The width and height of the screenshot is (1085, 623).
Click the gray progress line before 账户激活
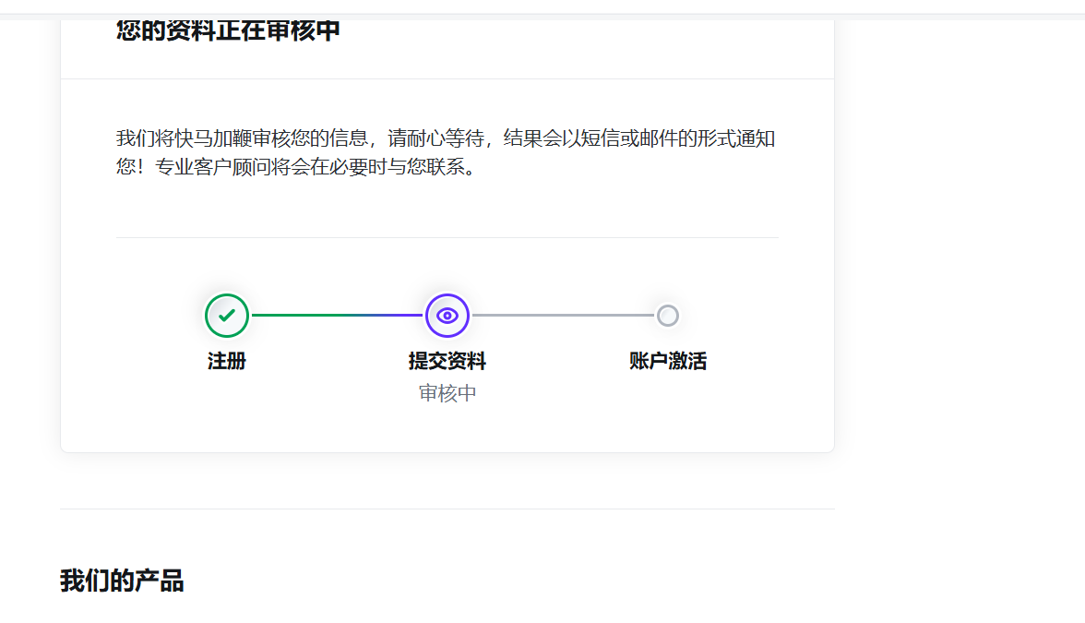(563, 316)
